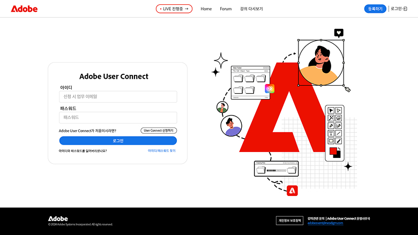Go to the Home menu item
This screenshot has width=418, height=235.
(206, 9)
